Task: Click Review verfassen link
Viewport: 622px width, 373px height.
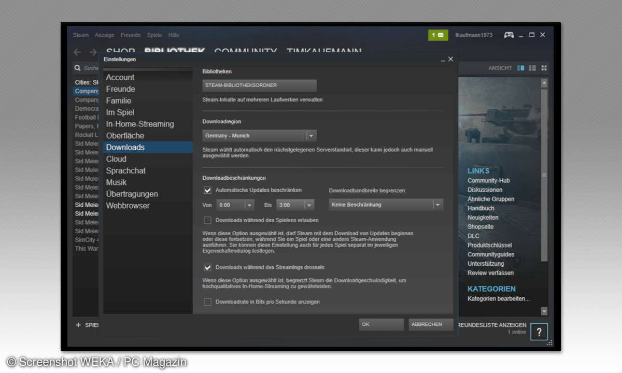Action: point(490,273)
